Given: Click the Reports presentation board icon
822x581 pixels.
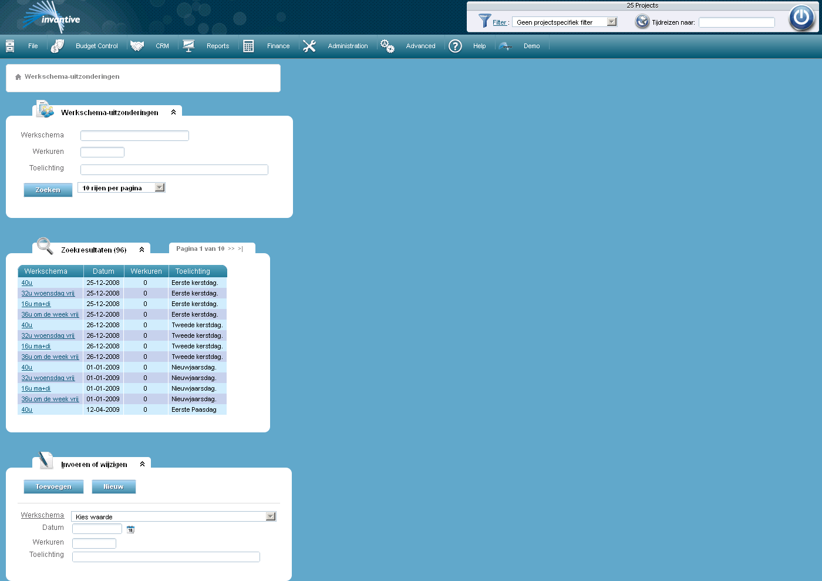Looking at the screenshot, I should [x=188, y=46].
